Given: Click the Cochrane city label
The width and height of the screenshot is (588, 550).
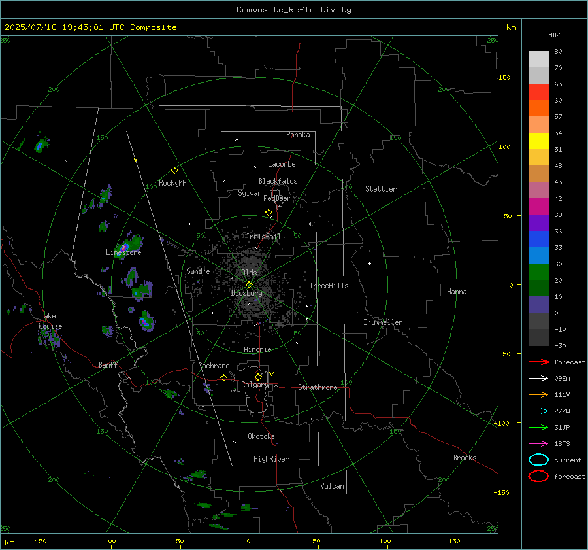Looking at the screenshot, I should point(214,366).
